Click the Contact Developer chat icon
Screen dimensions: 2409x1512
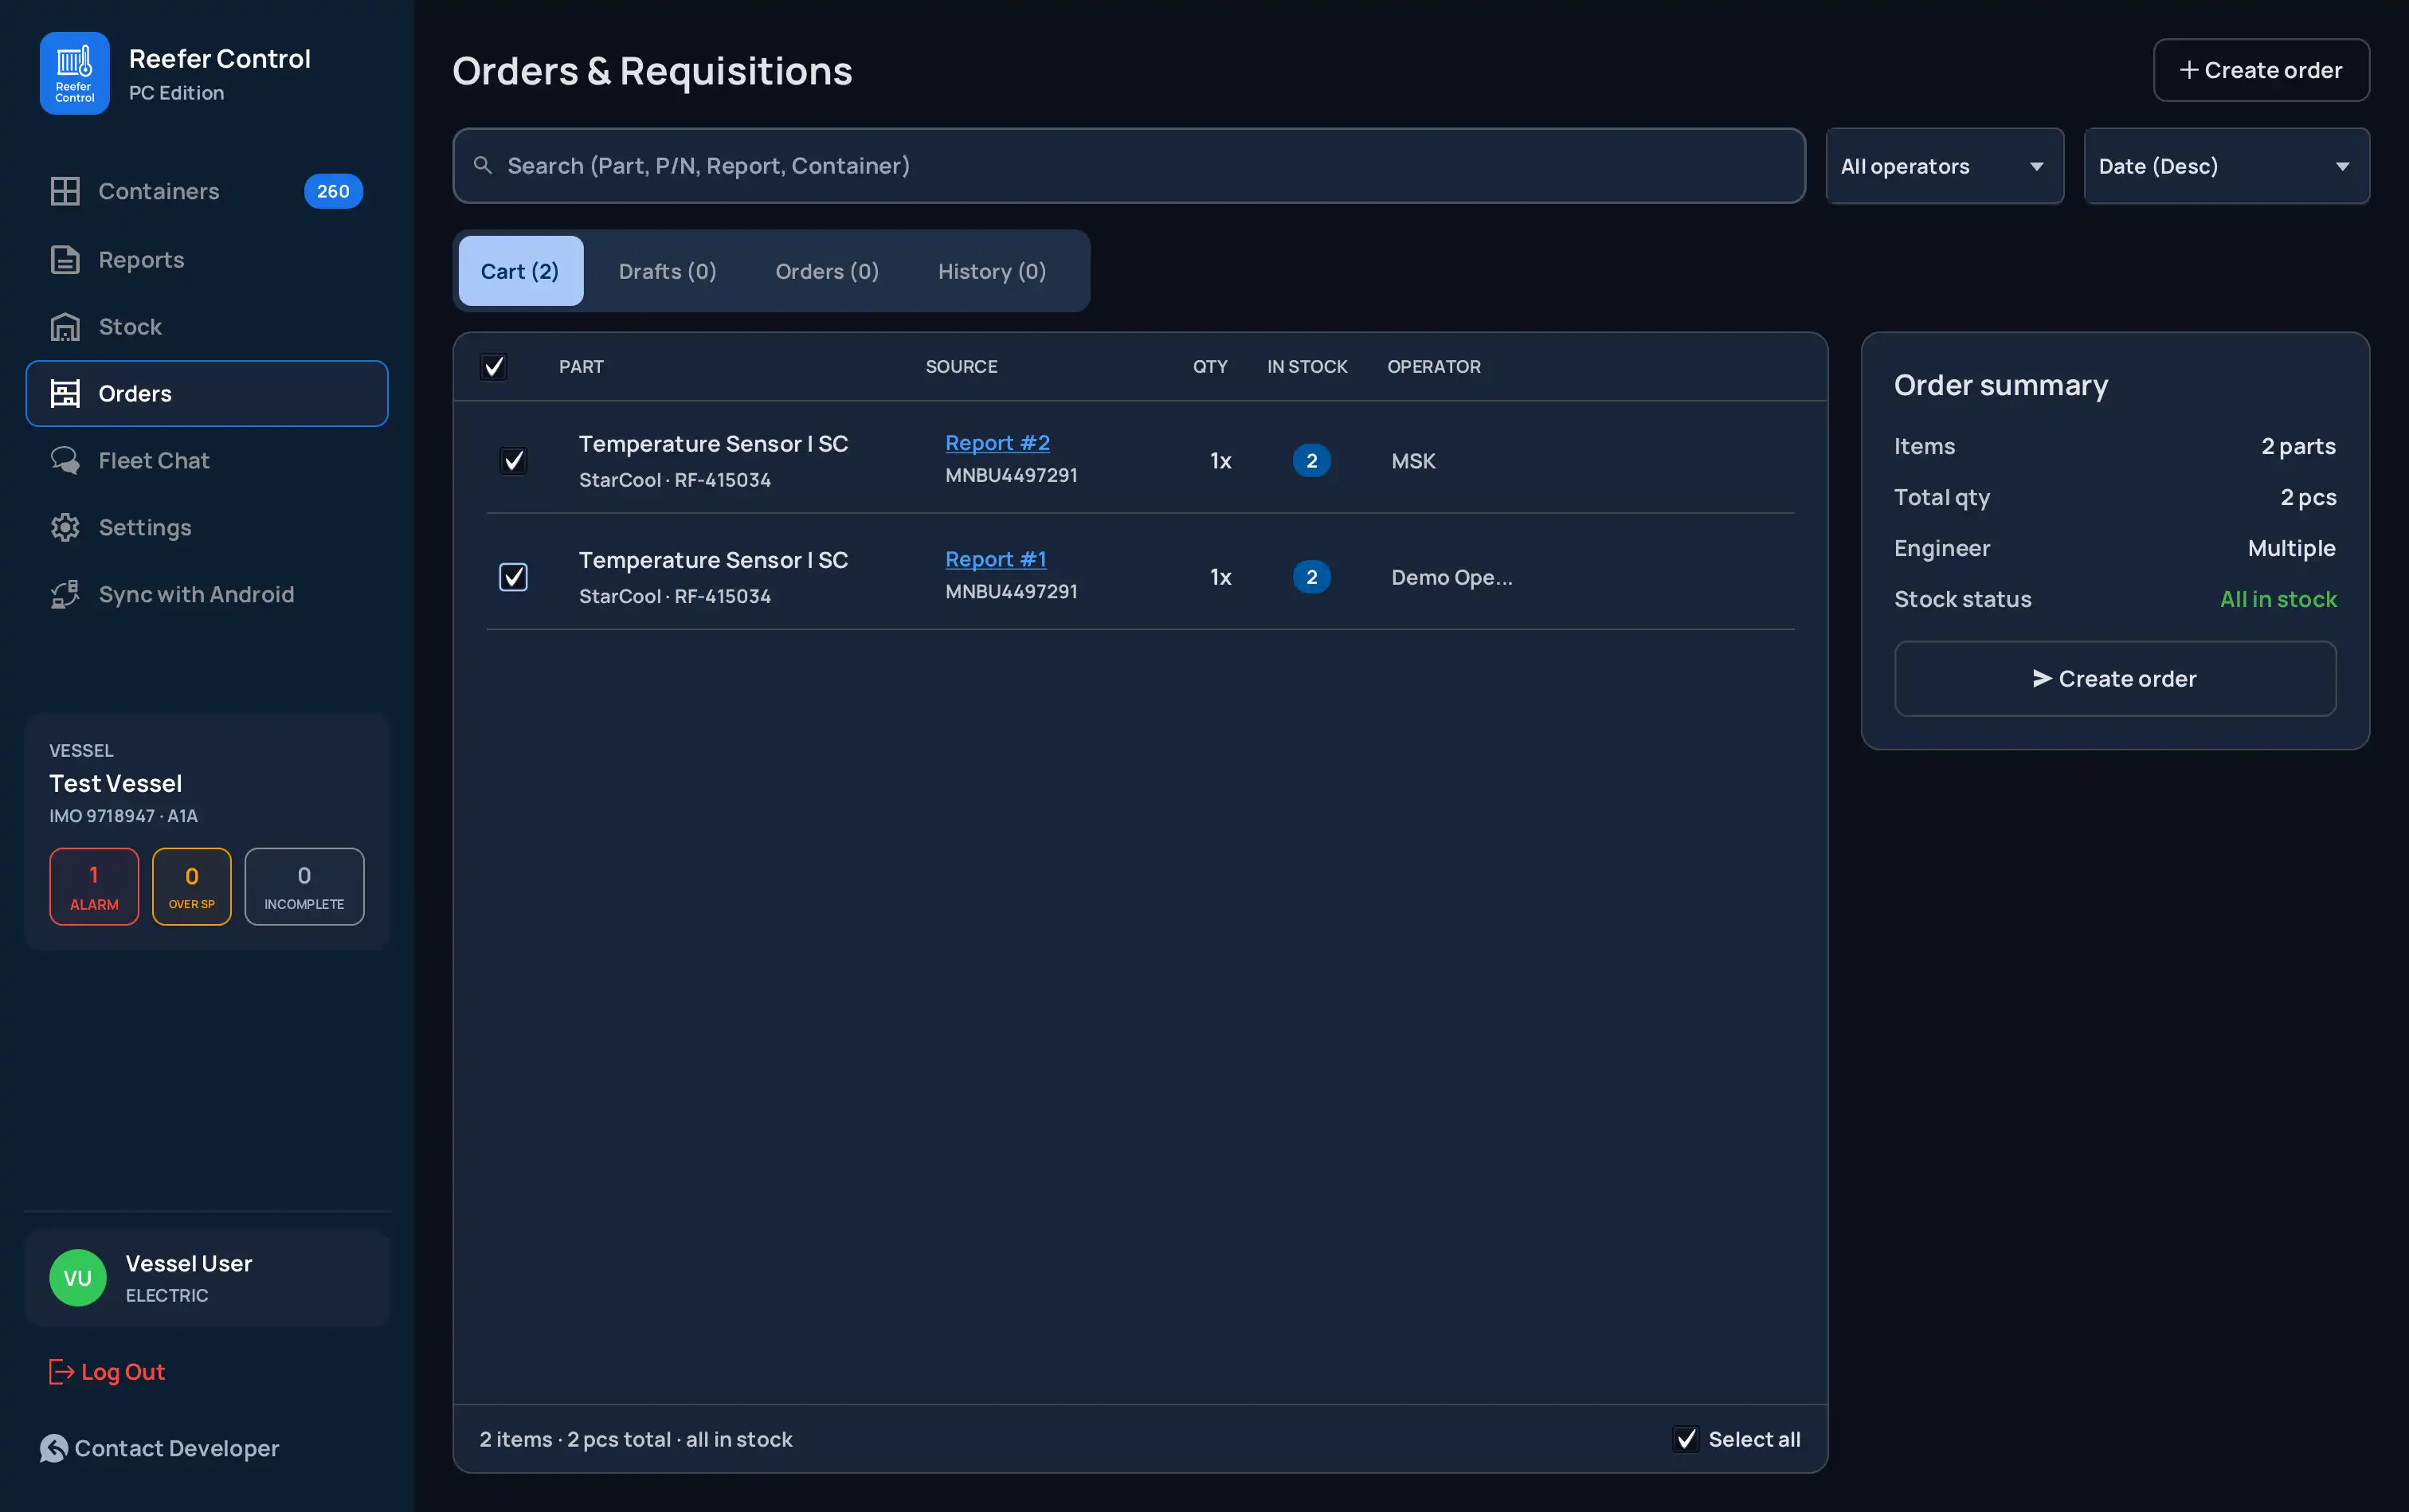tap(54, 1449)
